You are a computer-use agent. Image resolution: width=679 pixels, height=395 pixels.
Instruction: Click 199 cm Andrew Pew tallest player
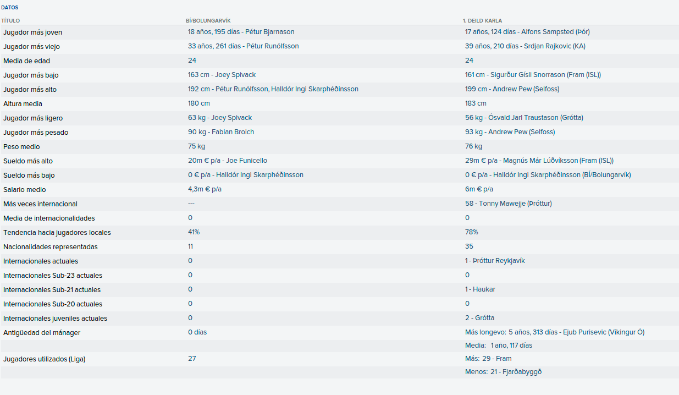point(512,89)
